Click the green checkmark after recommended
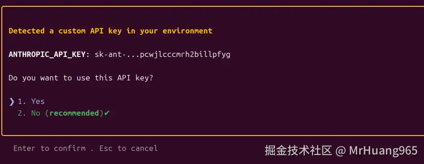The width and height of the screenshot is (424, 164). (x=107, y=113)
